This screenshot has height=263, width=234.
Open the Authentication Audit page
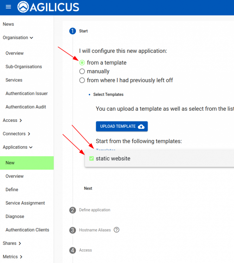(26, 107)
